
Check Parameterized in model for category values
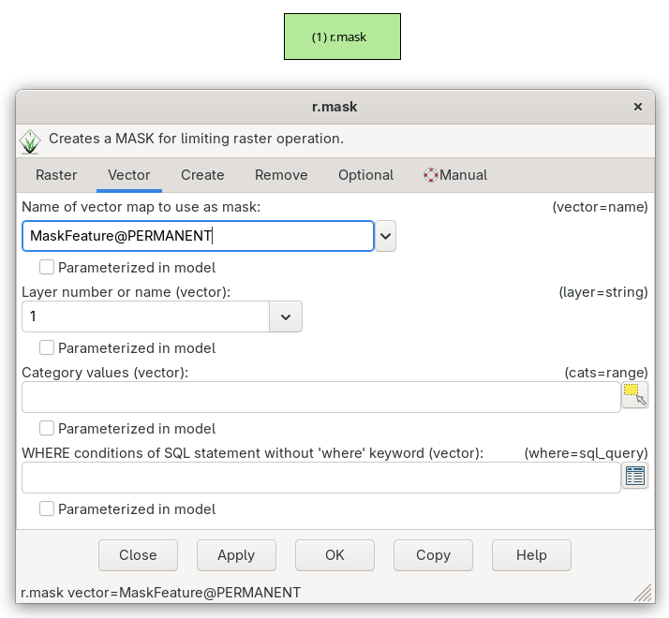coord(47,429)
